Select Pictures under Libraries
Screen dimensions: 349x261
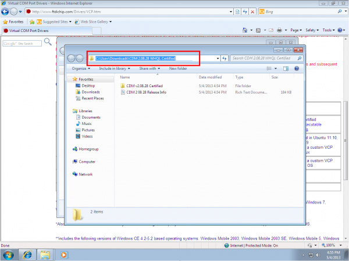click(88, 130)
